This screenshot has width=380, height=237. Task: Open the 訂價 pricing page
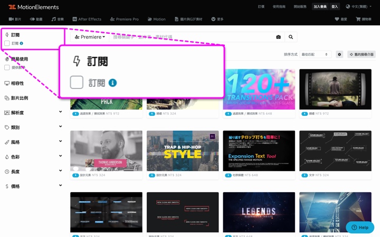coord(261,6)
